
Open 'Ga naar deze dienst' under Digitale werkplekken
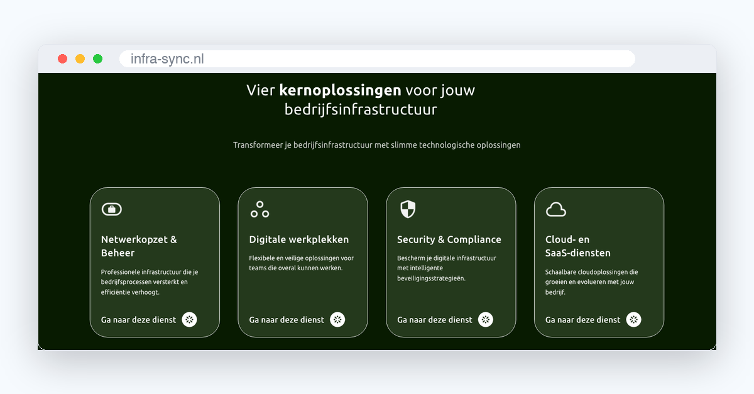[287, 320]
